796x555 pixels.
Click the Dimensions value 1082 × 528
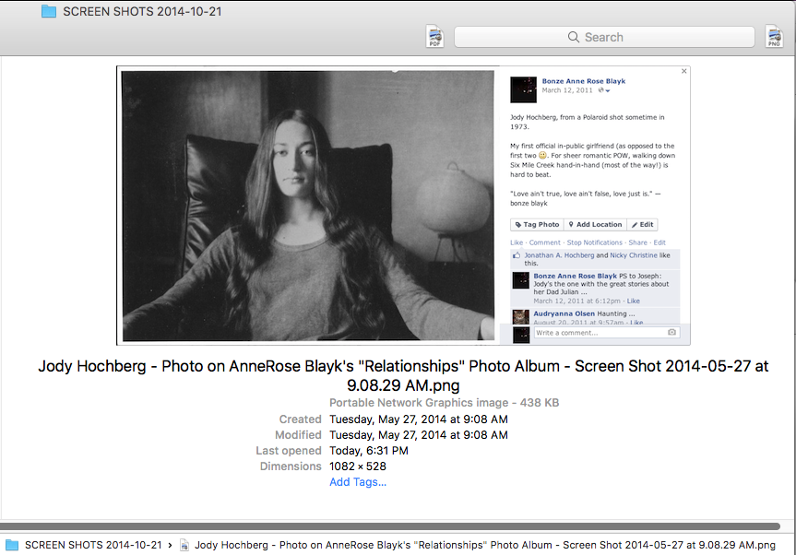357,466
